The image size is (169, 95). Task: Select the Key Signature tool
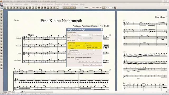point(8,8)
